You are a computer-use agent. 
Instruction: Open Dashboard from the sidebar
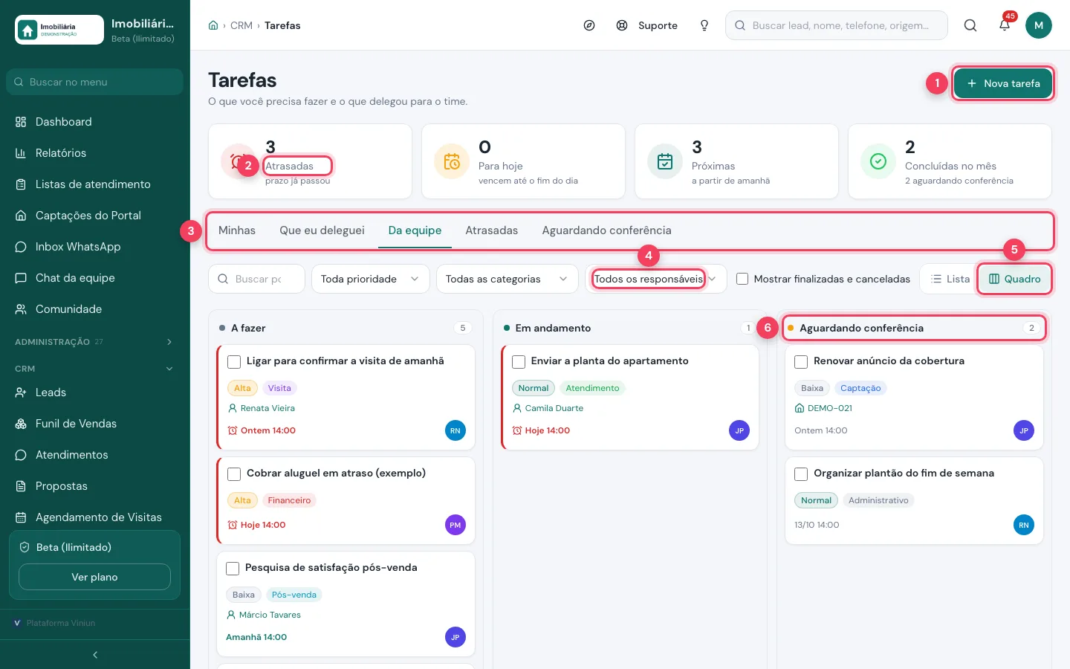[x=95, y=122]
